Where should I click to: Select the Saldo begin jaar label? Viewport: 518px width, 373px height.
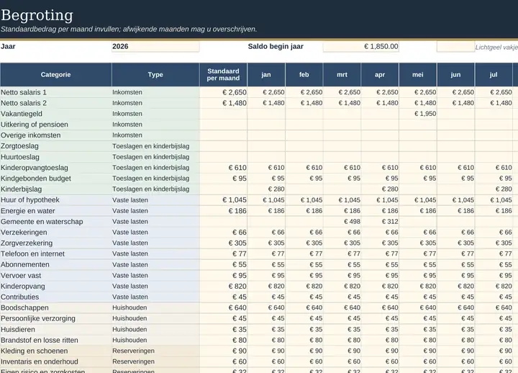(276, 46)
